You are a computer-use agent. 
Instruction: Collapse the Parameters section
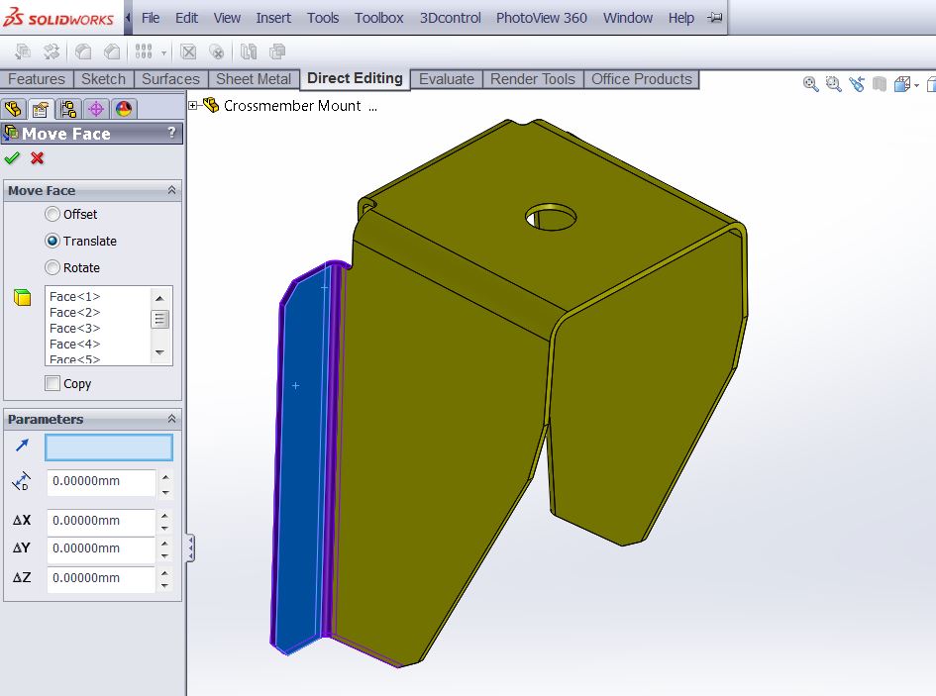[x=171, y=419]
